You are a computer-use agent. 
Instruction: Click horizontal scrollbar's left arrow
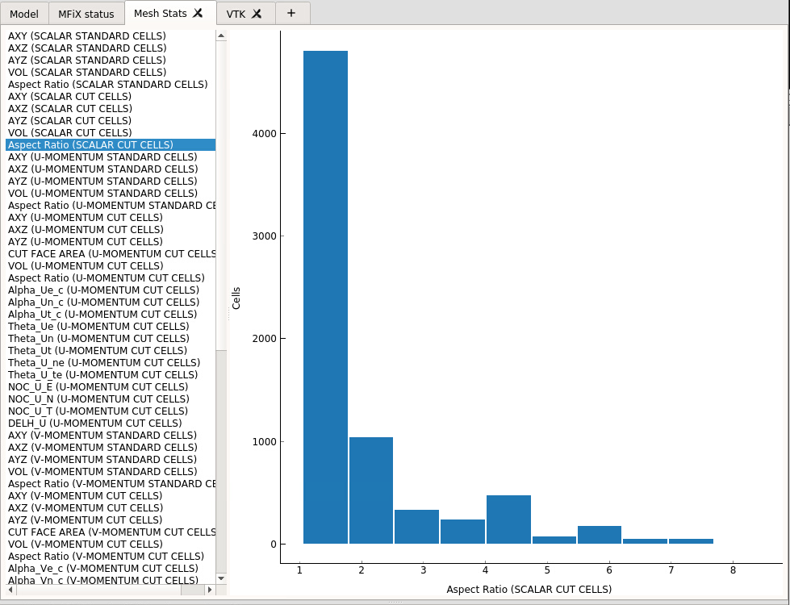click(9, 590)
